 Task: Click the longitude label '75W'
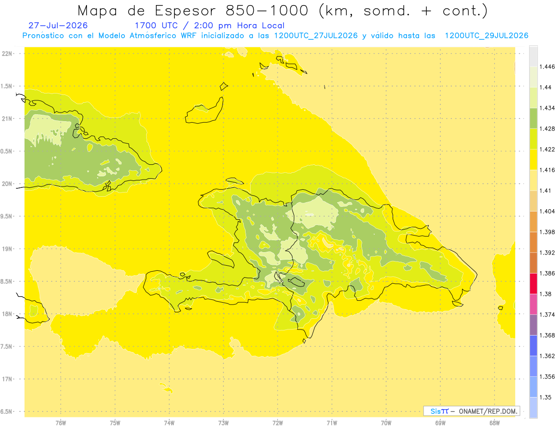tap(115, 423)
